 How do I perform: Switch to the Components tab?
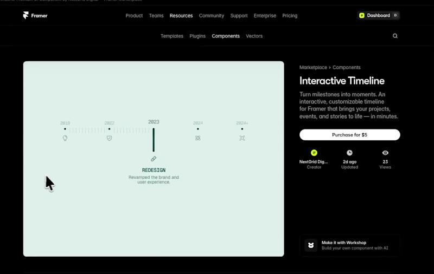(226, 36)
